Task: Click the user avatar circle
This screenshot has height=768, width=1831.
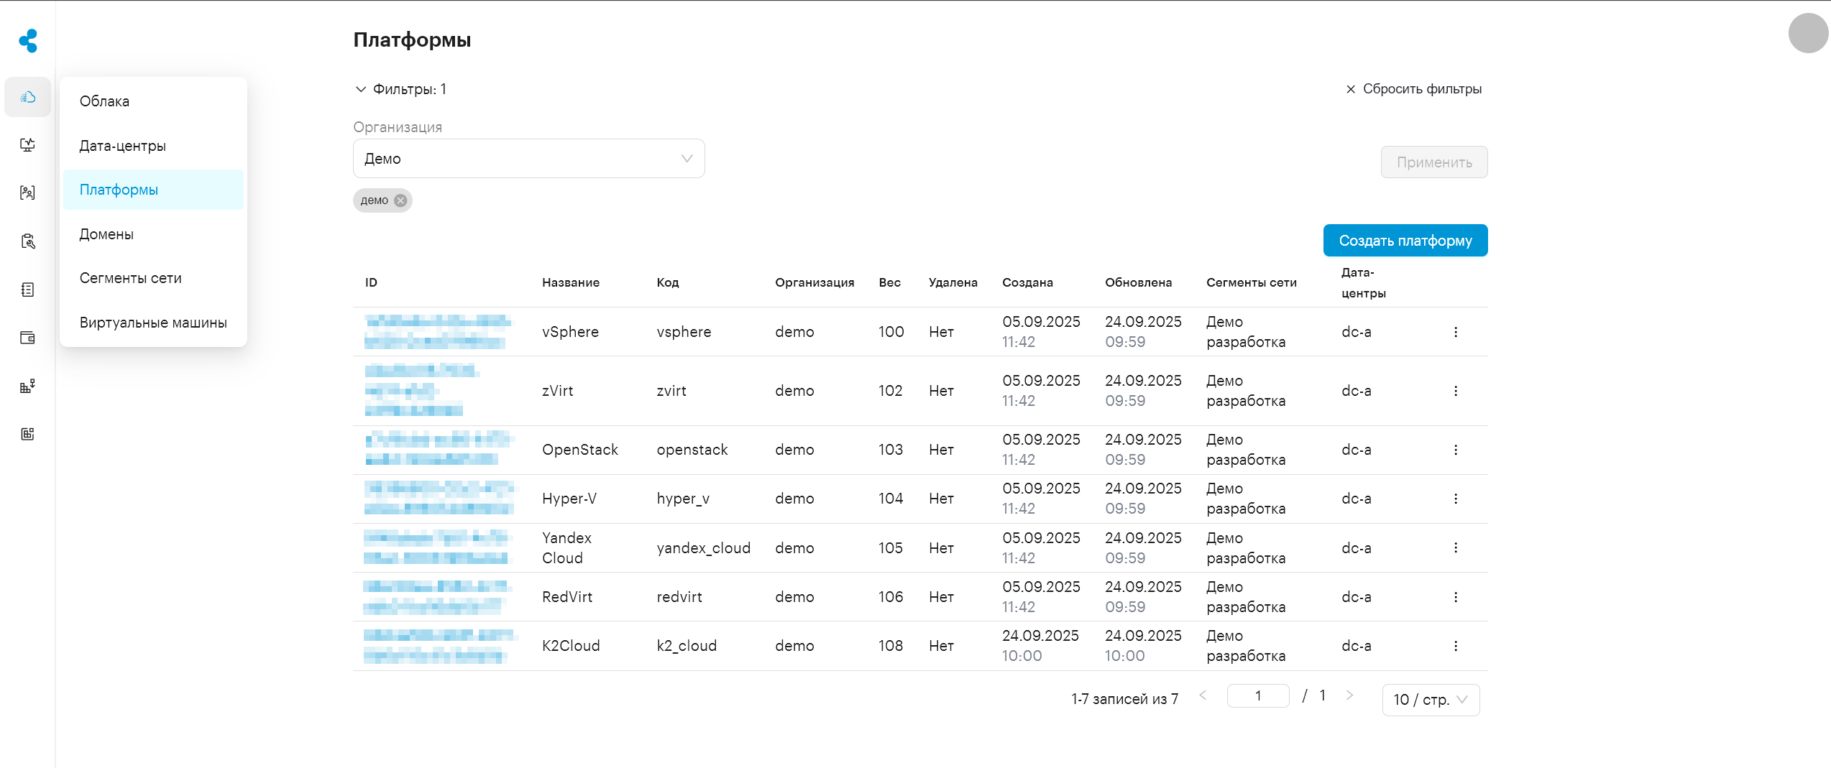Action: pyautogui.click(x=1809, y=33)
